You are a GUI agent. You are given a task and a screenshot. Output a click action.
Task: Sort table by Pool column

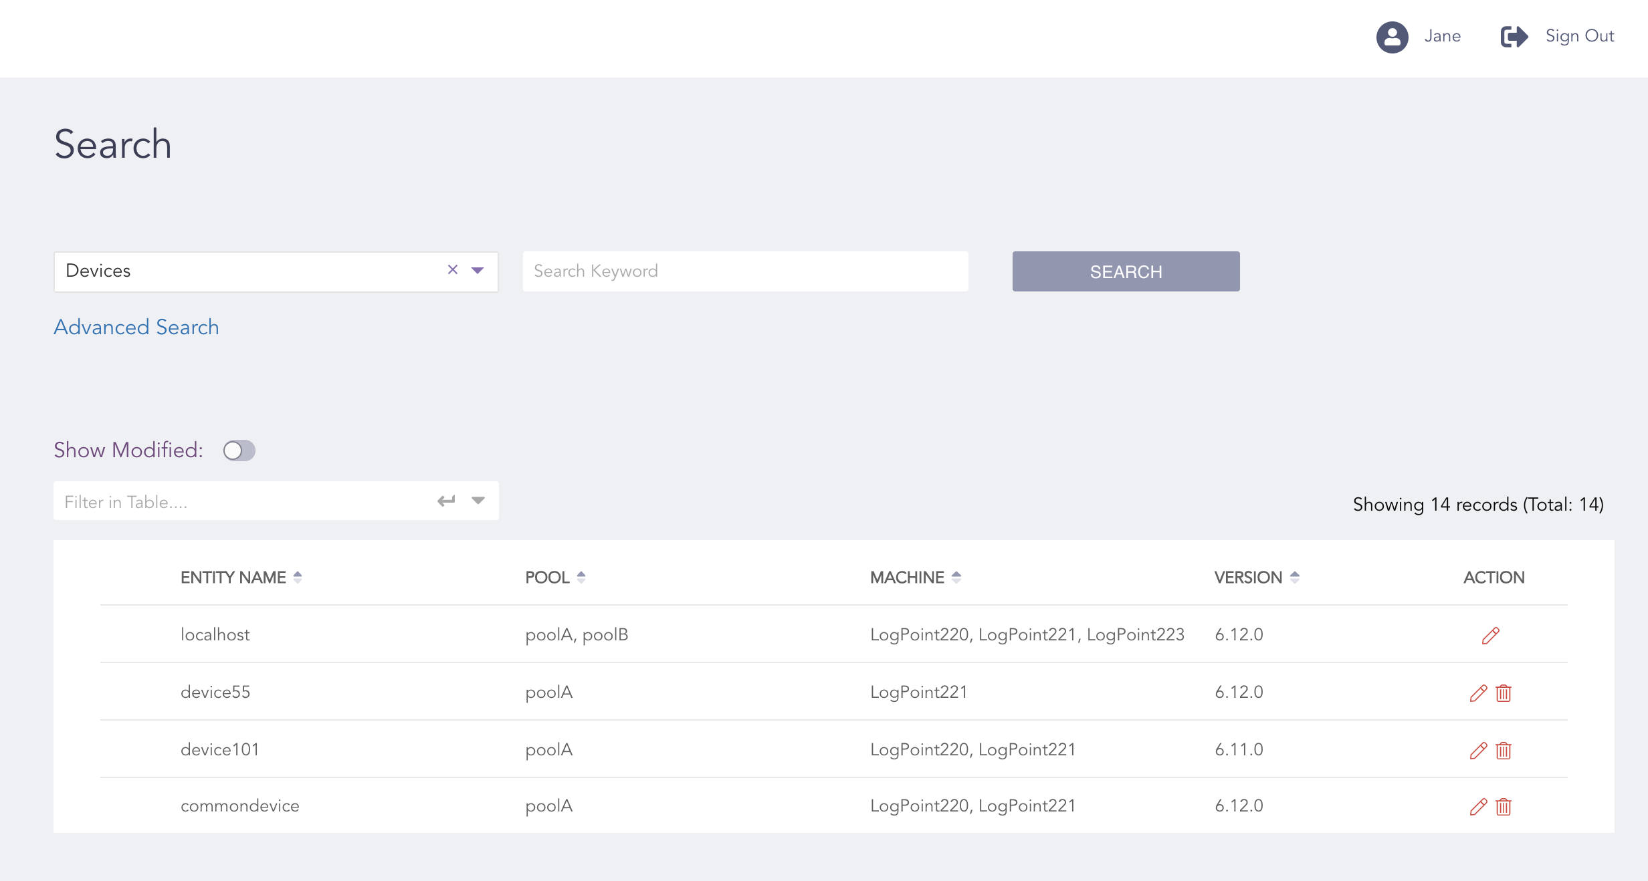[581, 578]
